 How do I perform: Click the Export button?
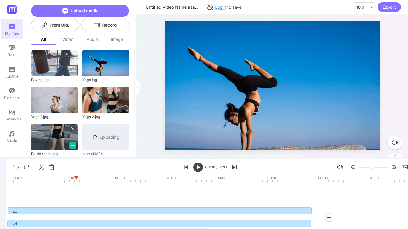[x=389, y=7]
